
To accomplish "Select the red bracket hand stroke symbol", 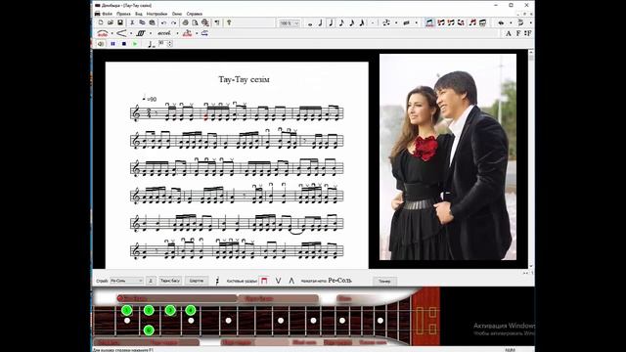I will coord(264,281).
